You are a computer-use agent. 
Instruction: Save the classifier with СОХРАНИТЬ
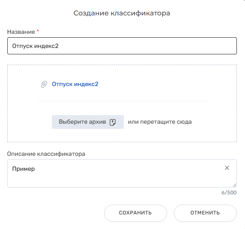click(135, 213)
